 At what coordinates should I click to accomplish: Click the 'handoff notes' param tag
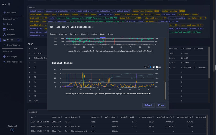pyautogui.click(x=106, y=14)
